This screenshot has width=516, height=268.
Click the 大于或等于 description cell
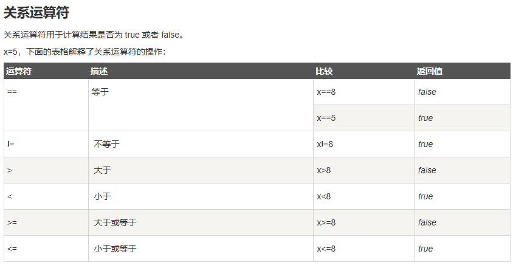[115, 223]
